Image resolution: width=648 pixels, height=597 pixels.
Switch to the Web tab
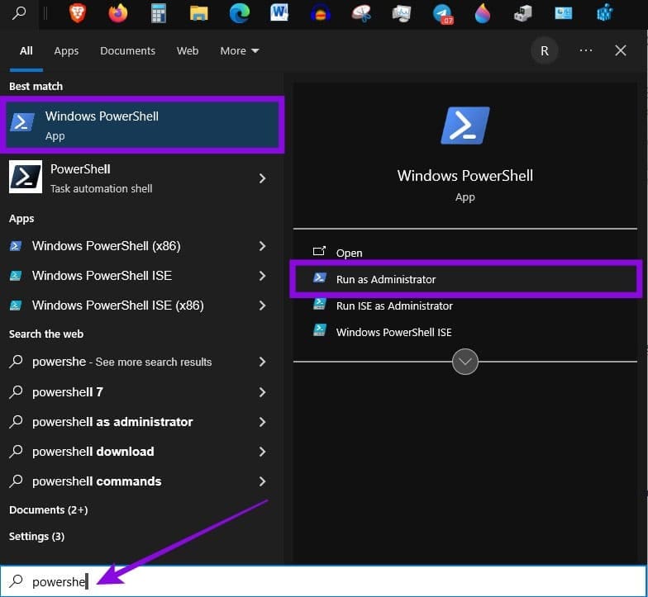[188, 51]
